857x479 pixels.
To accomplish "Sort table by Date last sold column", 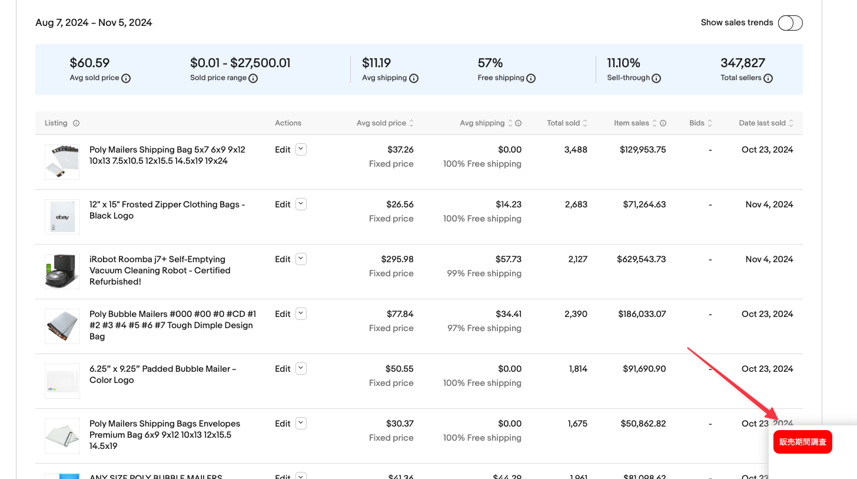I will [x=766, y=123].
